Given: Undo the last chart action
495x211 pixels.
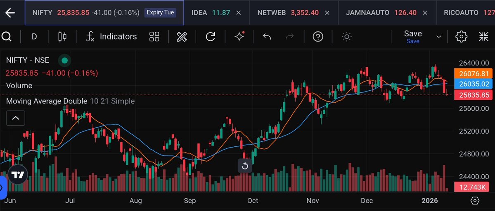Looking at the screenshot, I should tap(267, 37).
